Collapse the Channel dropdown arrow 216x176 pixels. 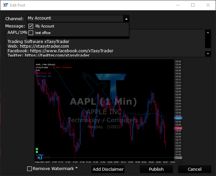click(x=126, y=19)
